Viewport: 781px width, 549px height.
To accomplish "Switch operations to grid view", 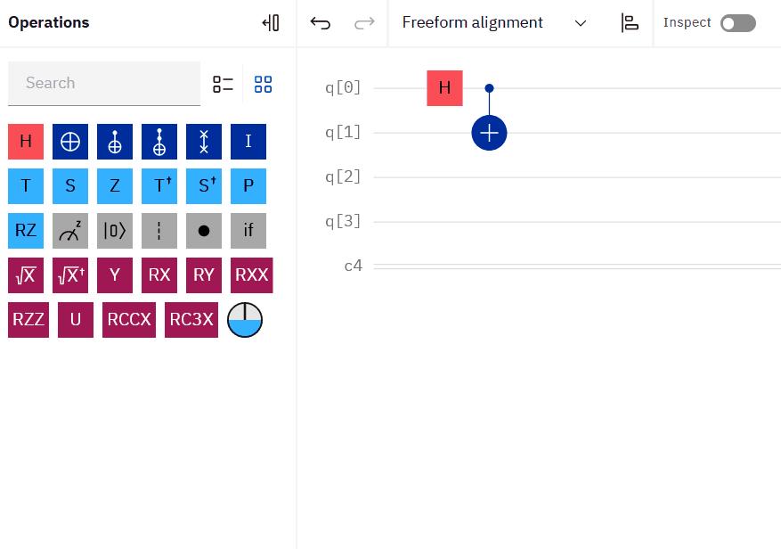I will 263,85.
